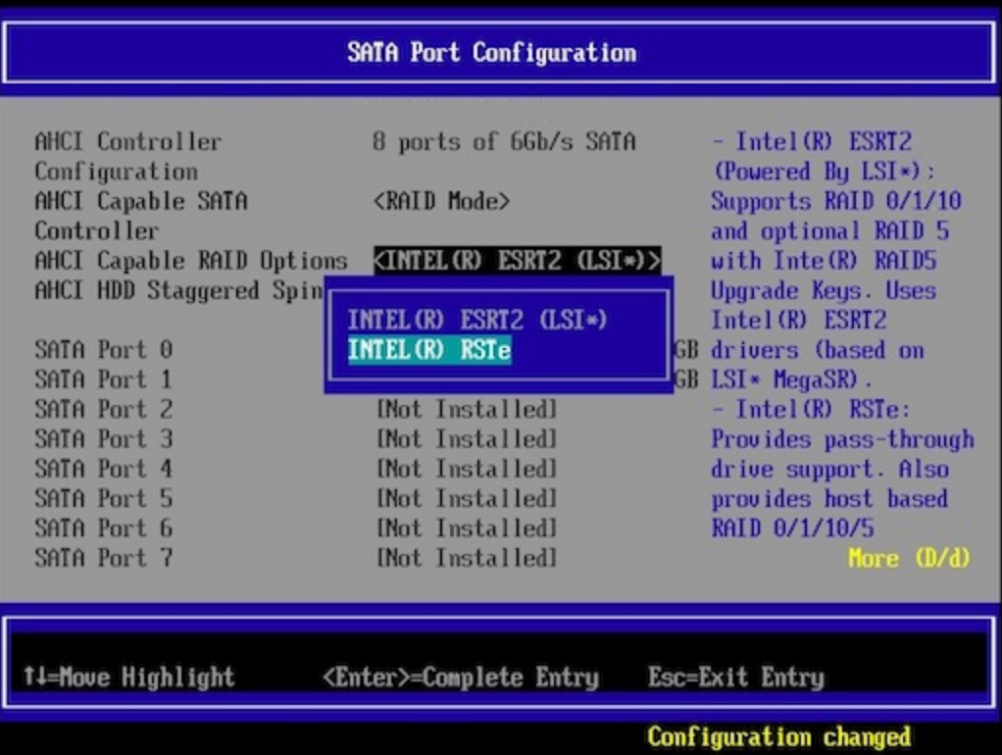Click the Enter=Complete Entry hint
1002x755 pixels.
click(x=460, y=677)
